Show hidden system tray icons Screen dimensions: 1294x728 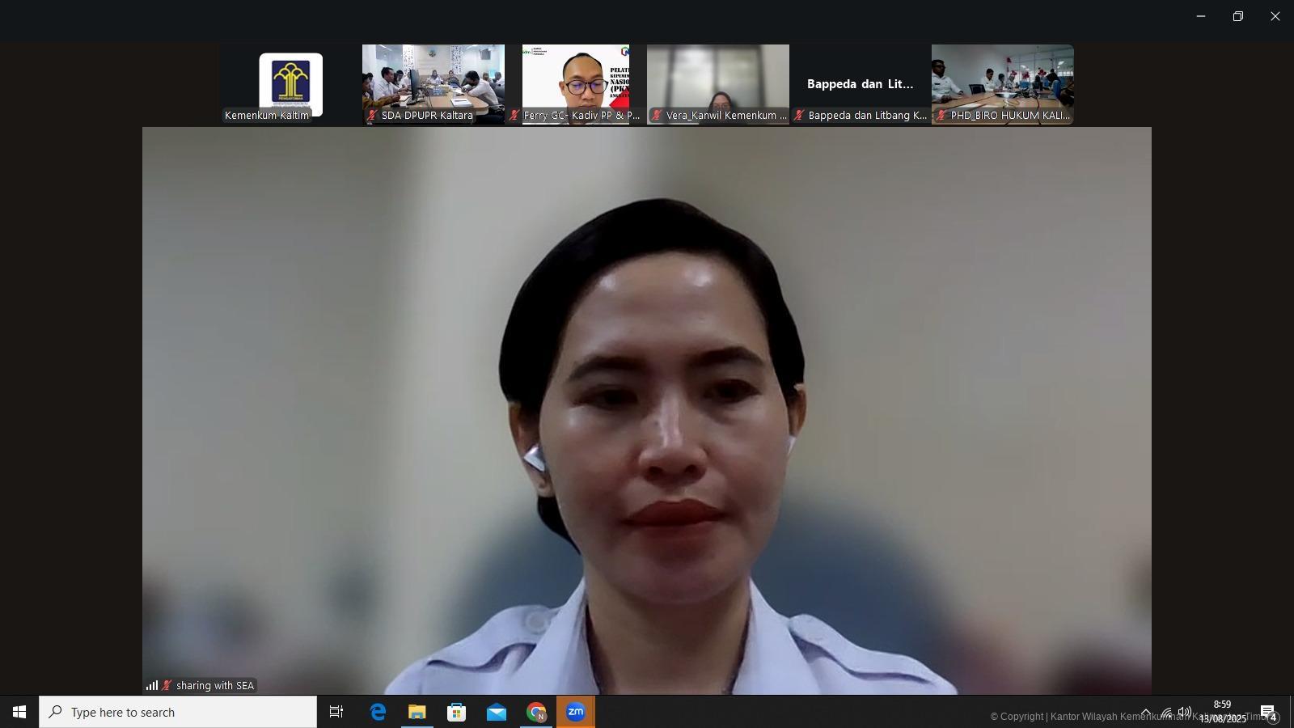[x=1146, y=712]
